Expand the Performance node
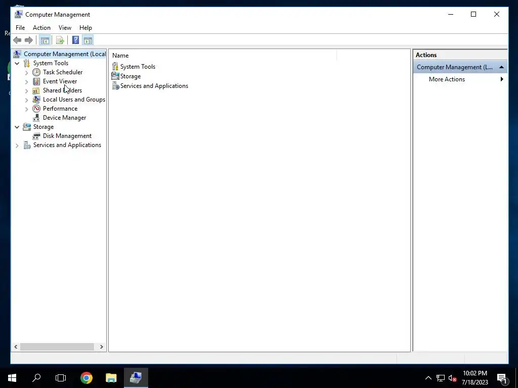Image resolution: width=518 pixels, height=388 pixels. pyautogui.click(x=27, y=109)
